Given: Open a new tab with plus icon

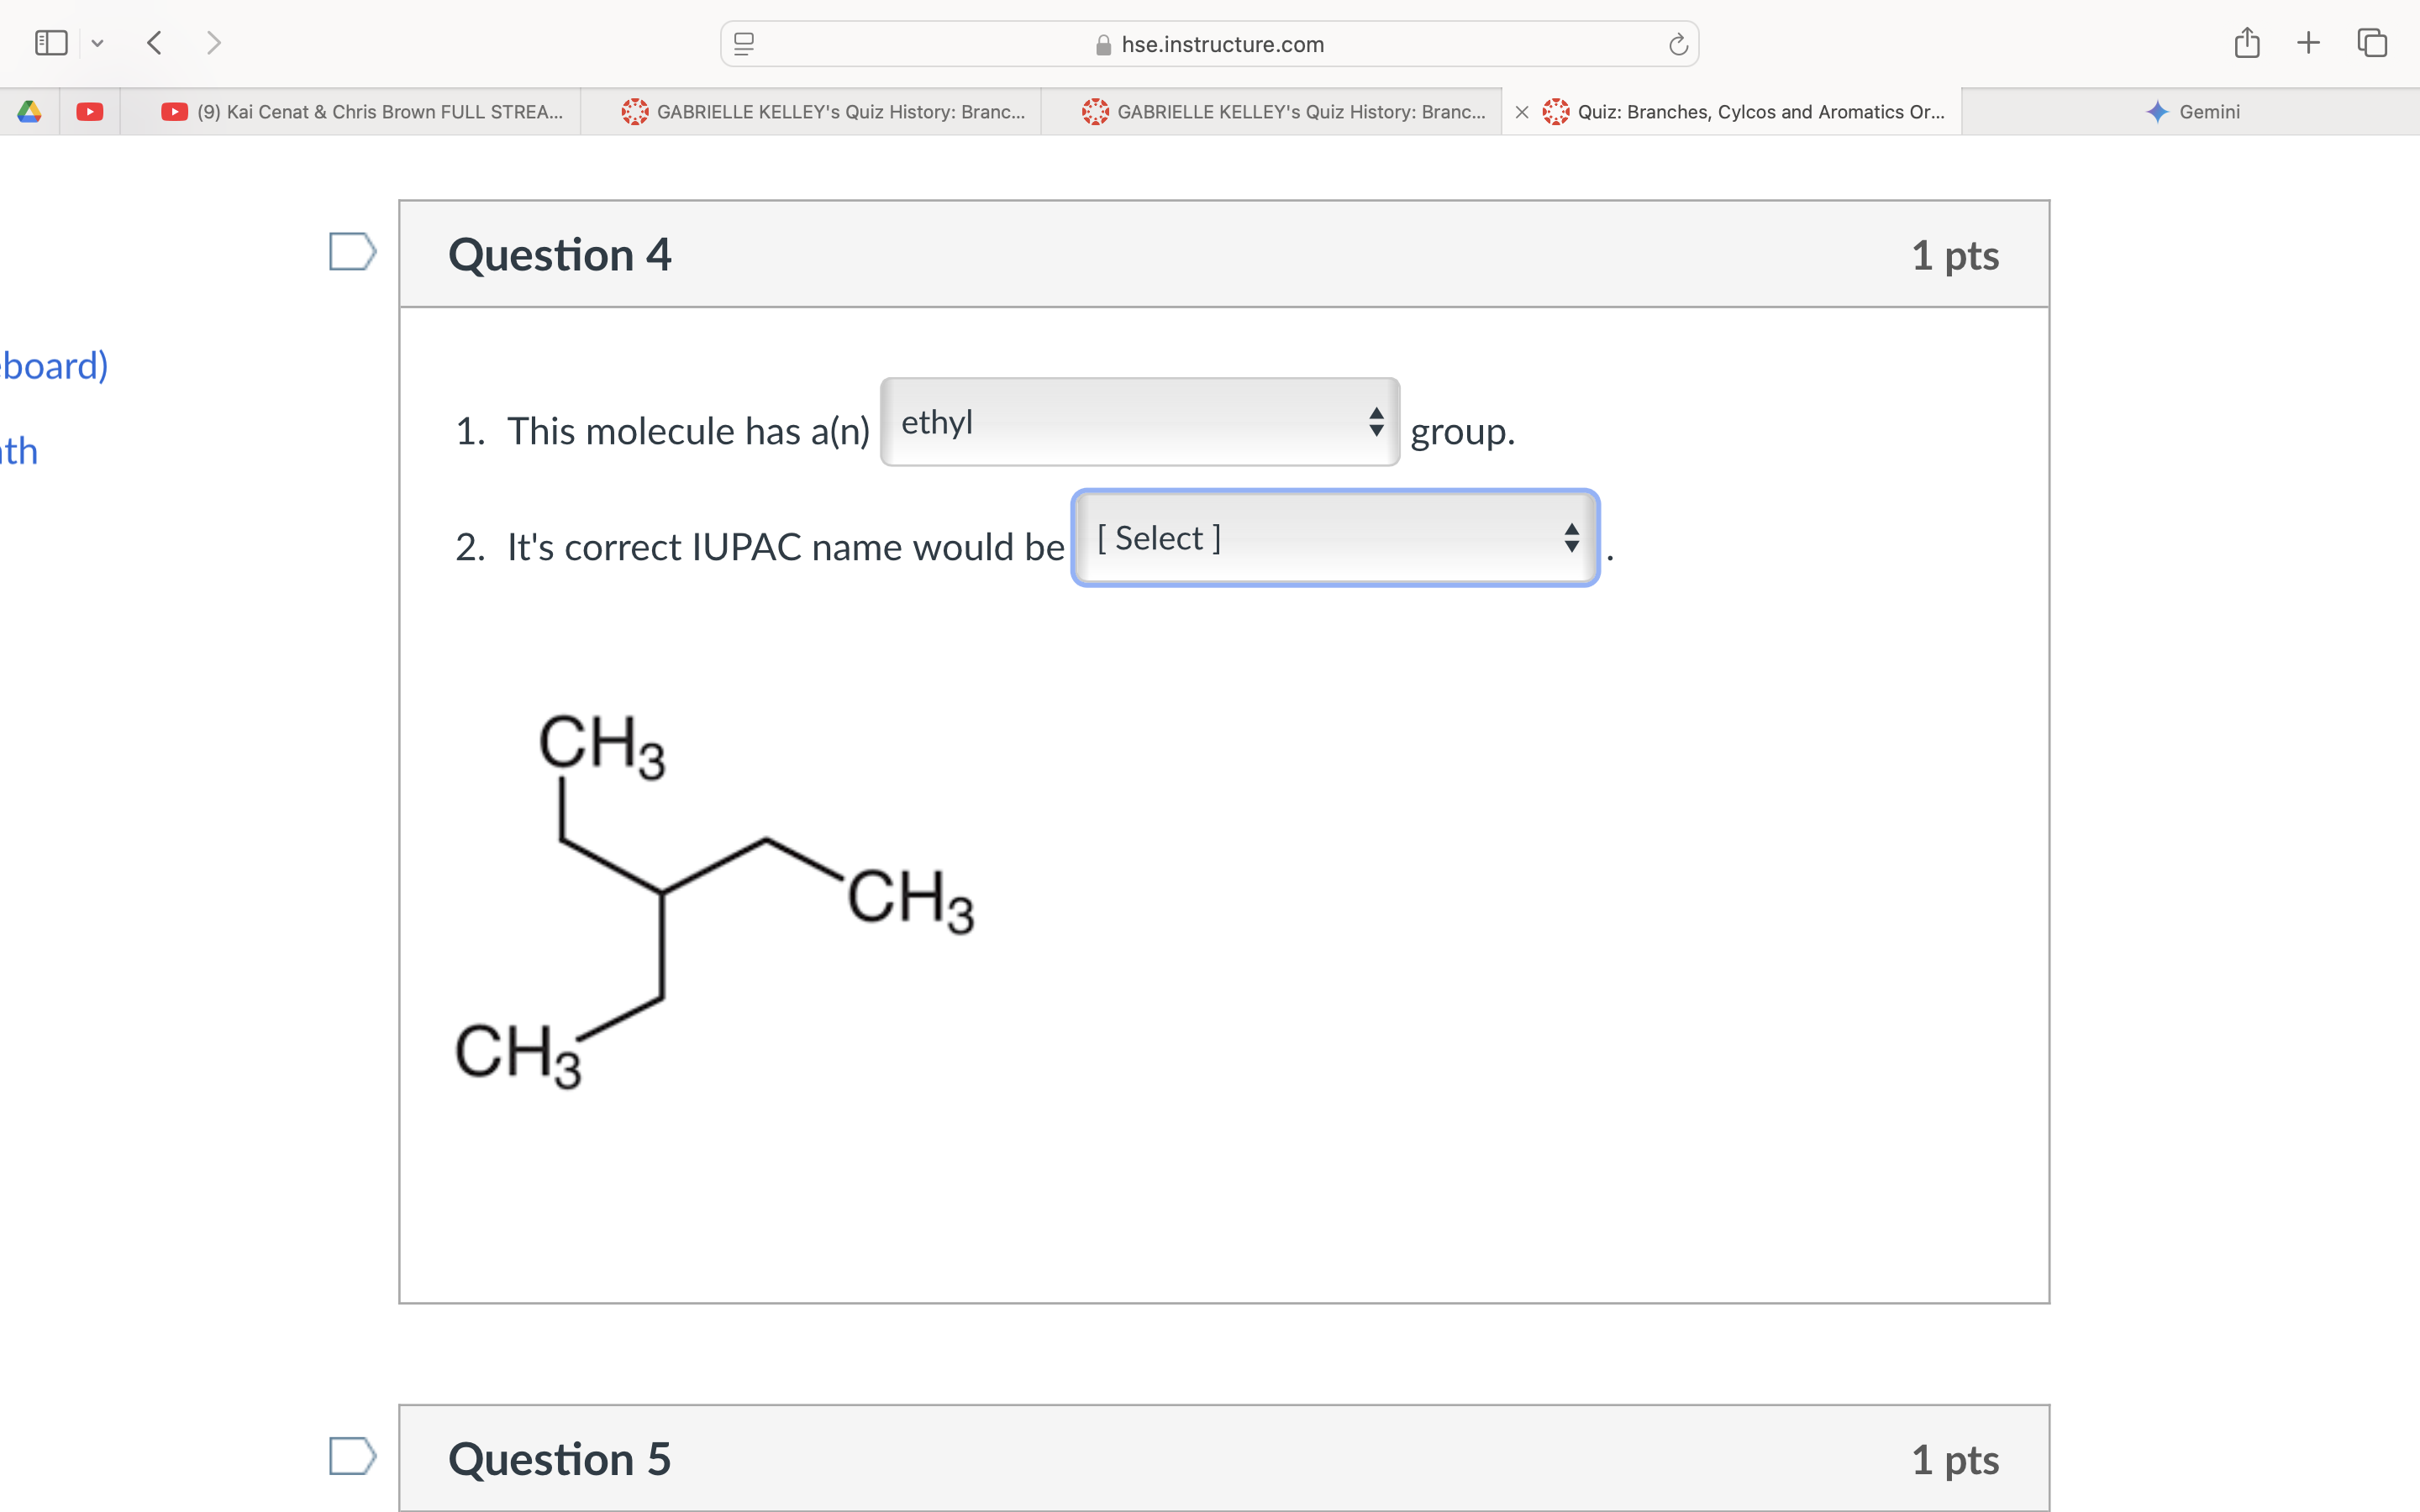Looking at the screenshot, I should tap(2308, 43).
